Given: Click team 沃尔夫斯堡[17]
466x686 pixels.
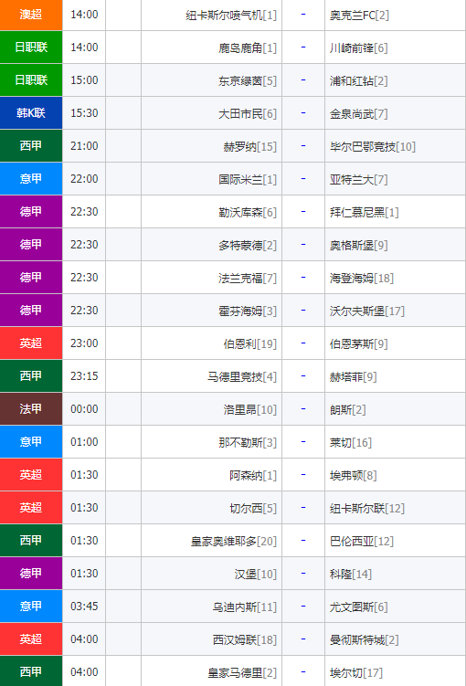Looking at the screenshot, I should pos(367,311).
